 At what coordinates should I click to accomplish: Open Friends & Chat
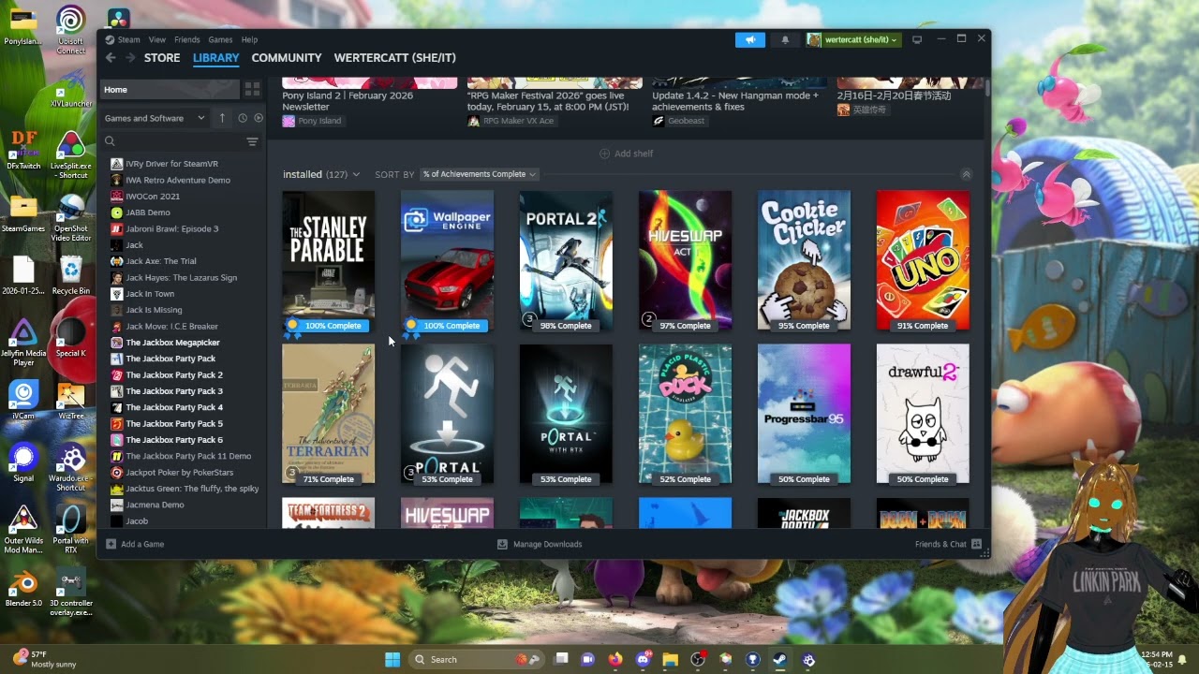948,544
